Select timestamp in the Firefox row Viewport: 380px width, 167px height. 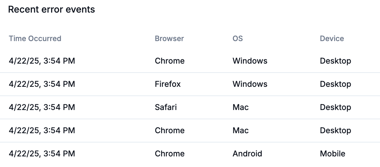pos(42,84)
